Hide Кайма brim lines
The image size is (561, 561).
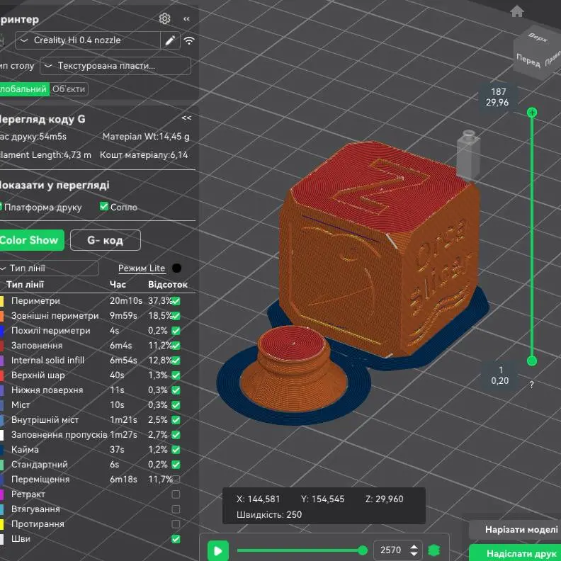click(x=176, y=450)
